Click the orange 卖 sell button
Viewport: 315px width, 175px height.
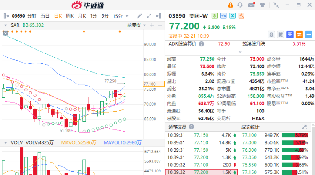pyautogui.click(x=299, y=35)
